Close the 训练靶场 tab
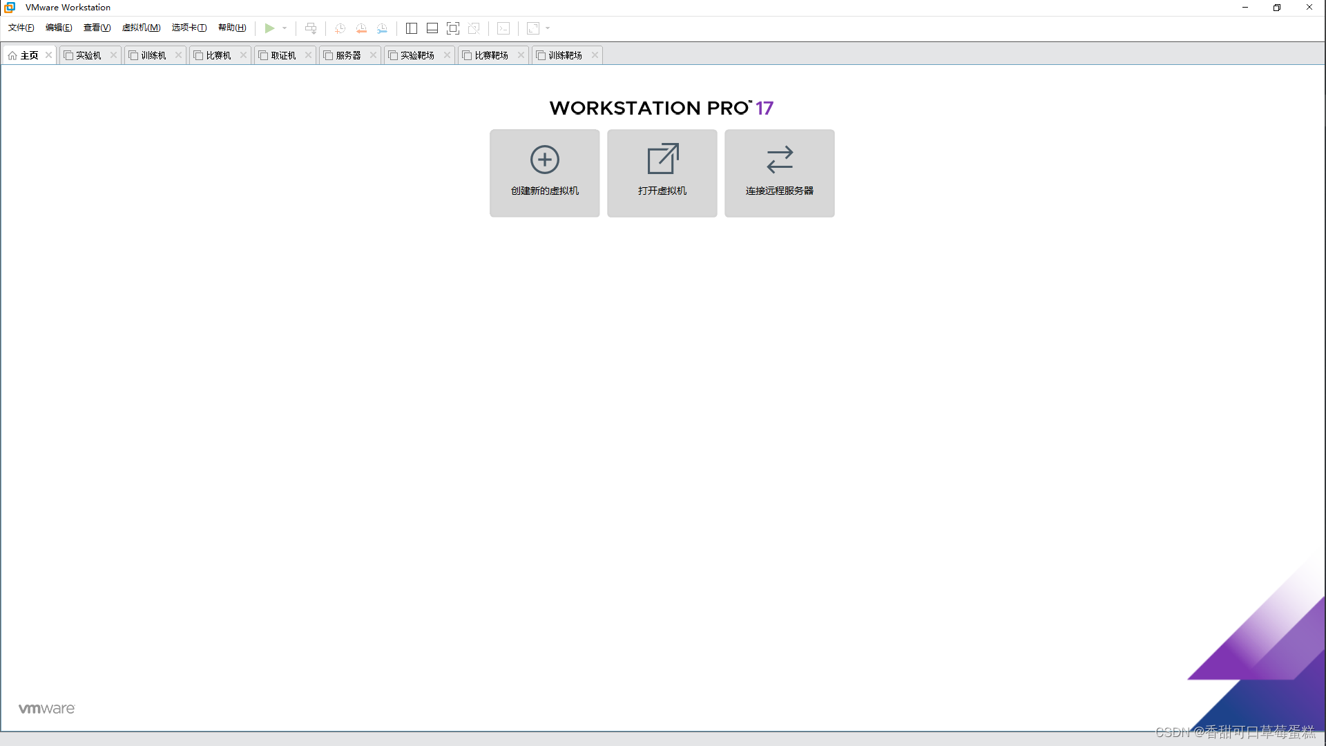 pos(595,55)
